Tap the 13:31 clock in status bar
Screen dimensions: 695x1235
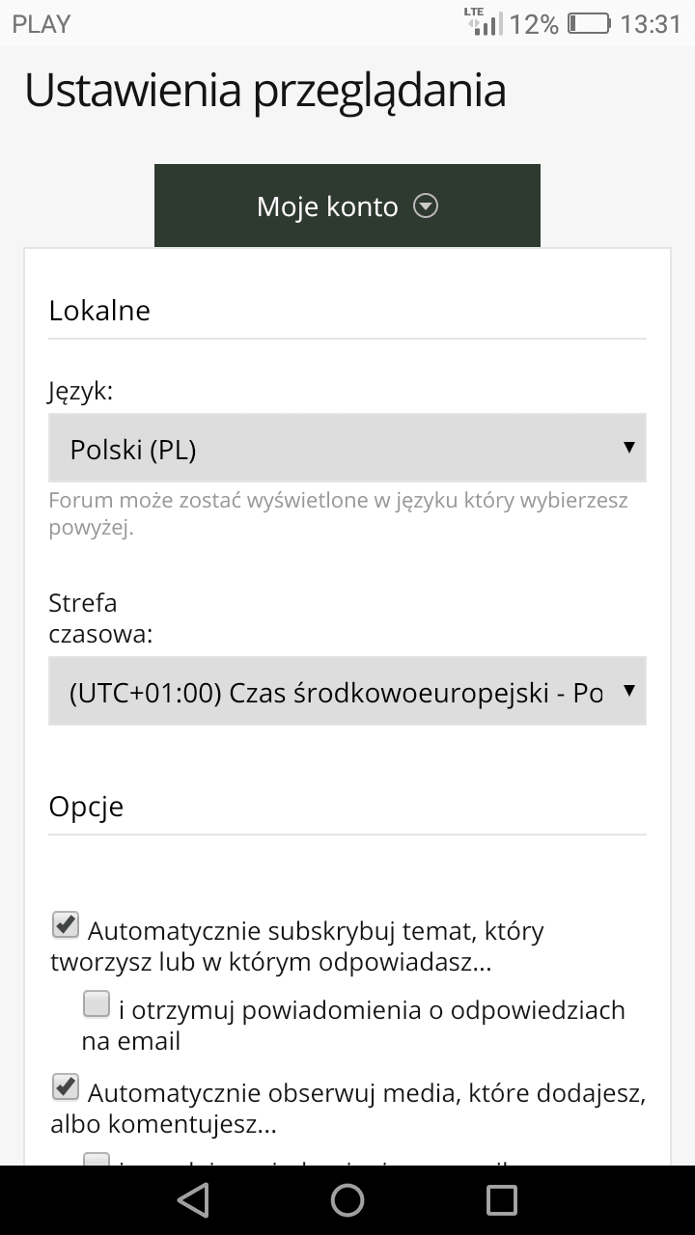(651, 24)
